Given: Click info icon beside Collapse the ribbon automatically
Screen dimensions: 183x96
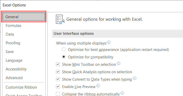Looking at the screenshot, I should (x=122, y=93).
